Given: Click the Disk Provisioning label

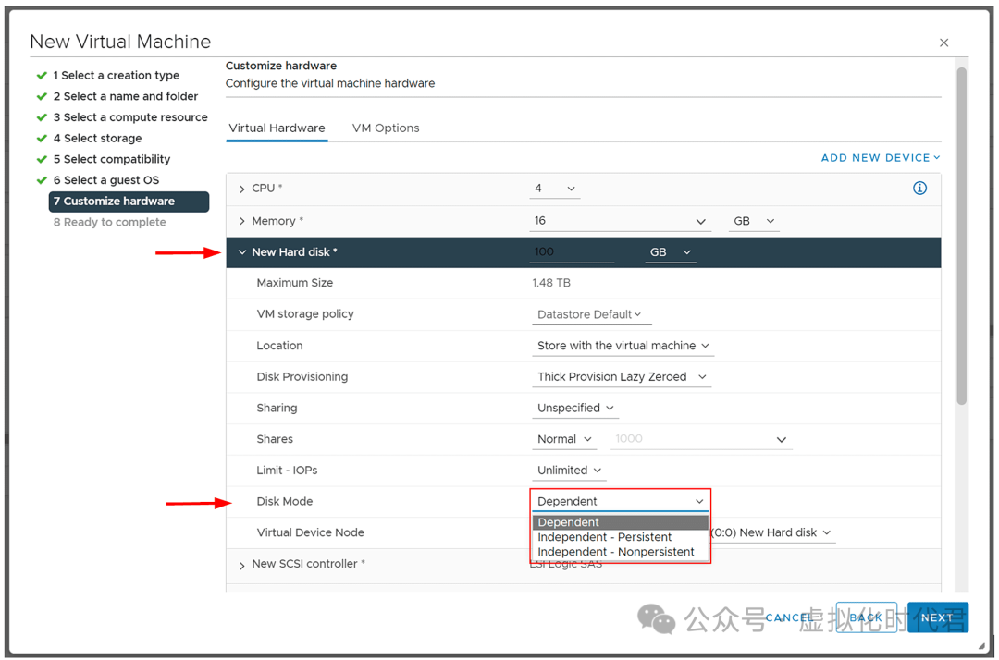Looking at the screenshot, I should click(302, 377).
